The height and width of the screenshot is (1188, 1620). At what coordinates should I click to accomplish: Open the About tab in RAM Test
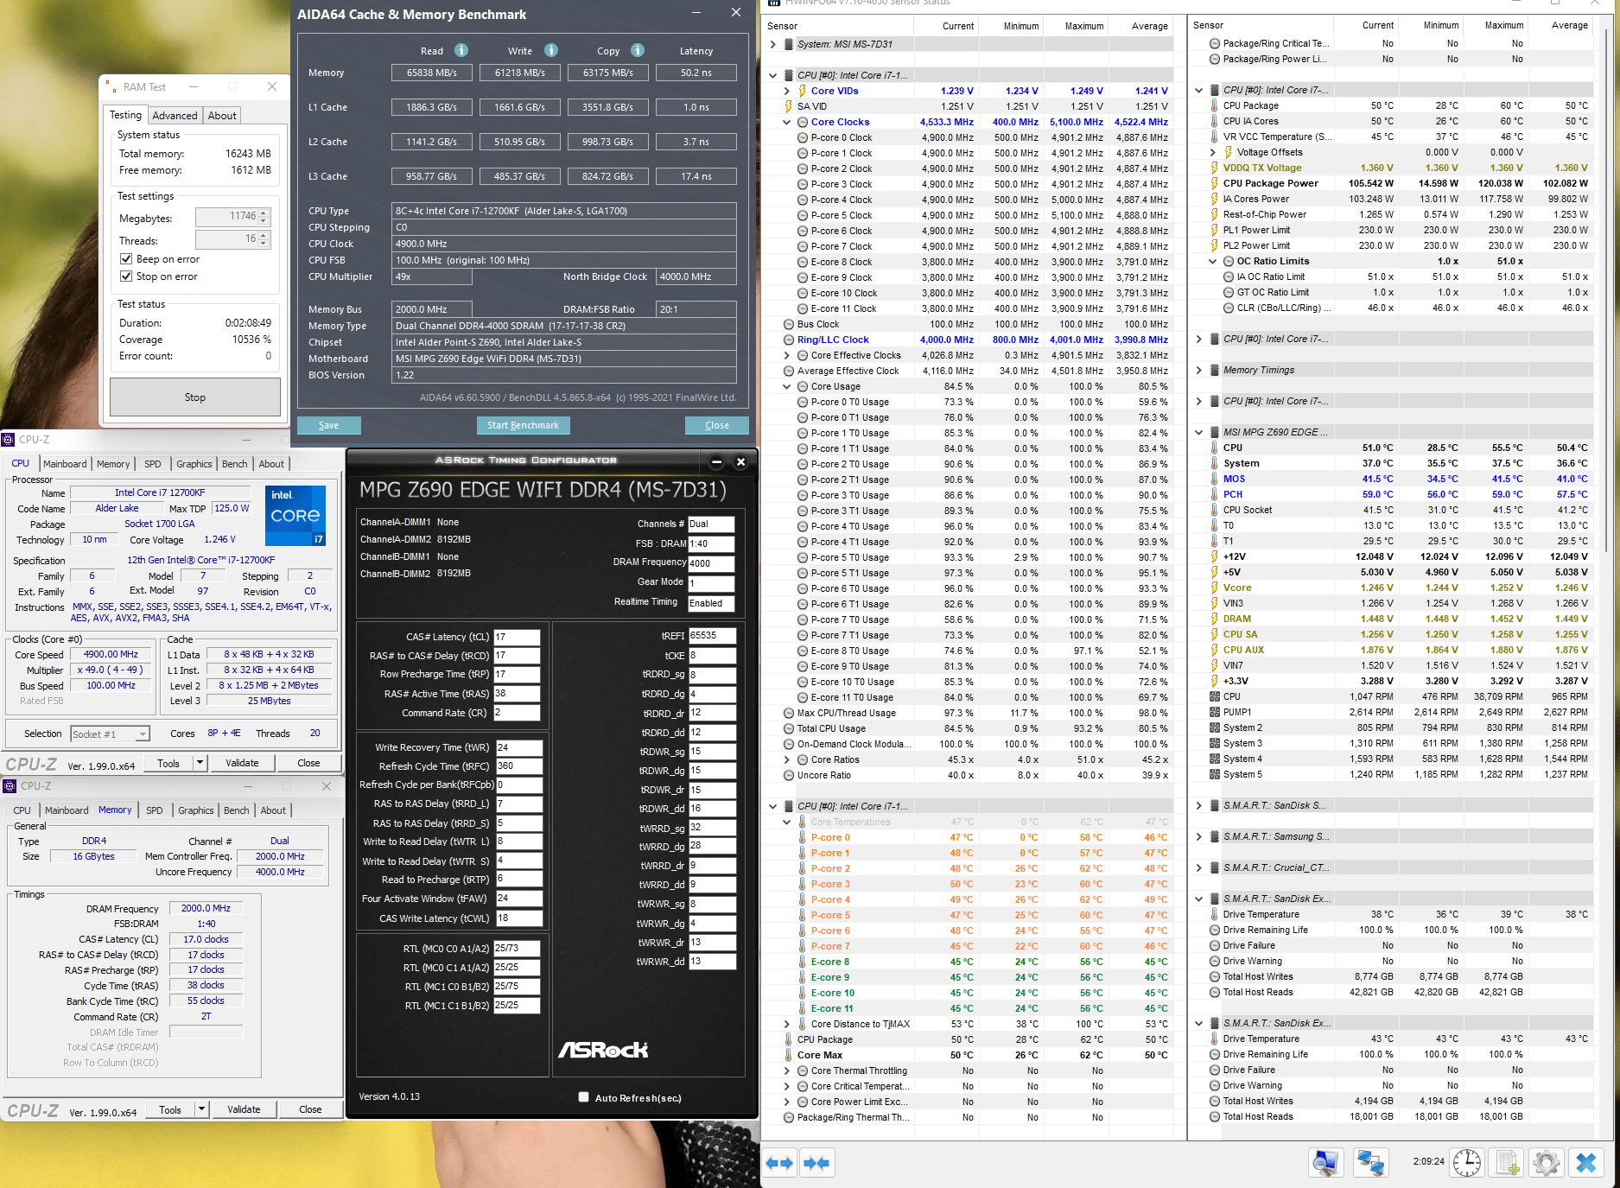pos(222,116)
